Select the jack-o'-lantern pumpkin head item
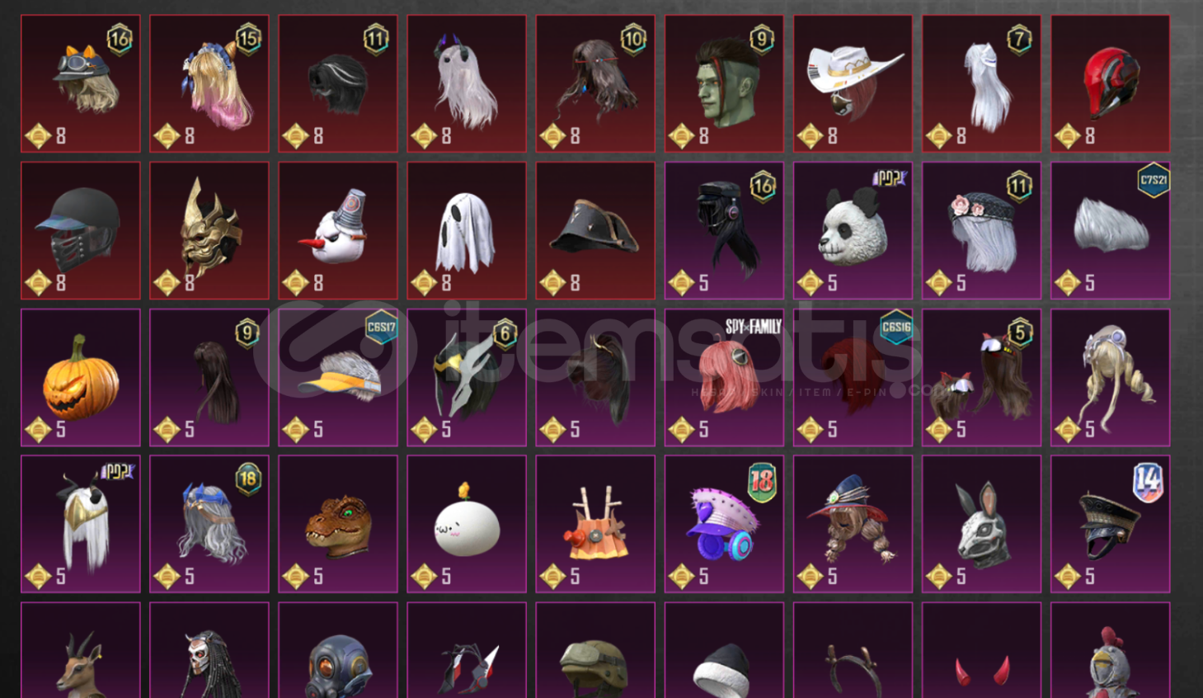The image size is (1203, 698). 81,378
